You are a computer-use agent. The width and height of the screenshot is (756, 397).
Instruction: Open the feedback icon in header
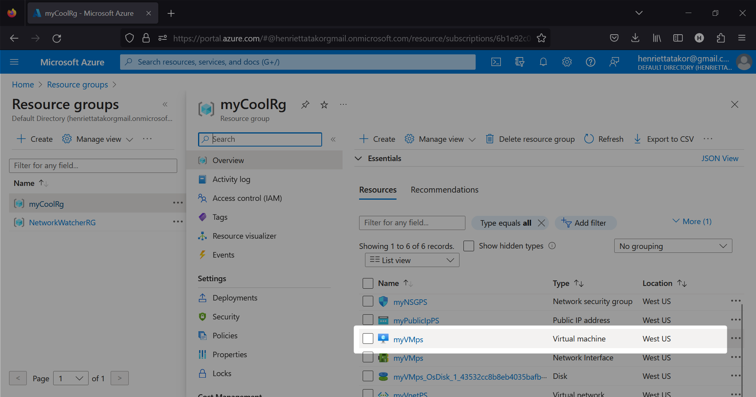coord(614,62)
